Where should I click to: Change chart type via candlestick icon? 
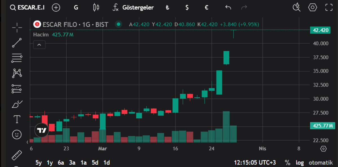[96, 7]
